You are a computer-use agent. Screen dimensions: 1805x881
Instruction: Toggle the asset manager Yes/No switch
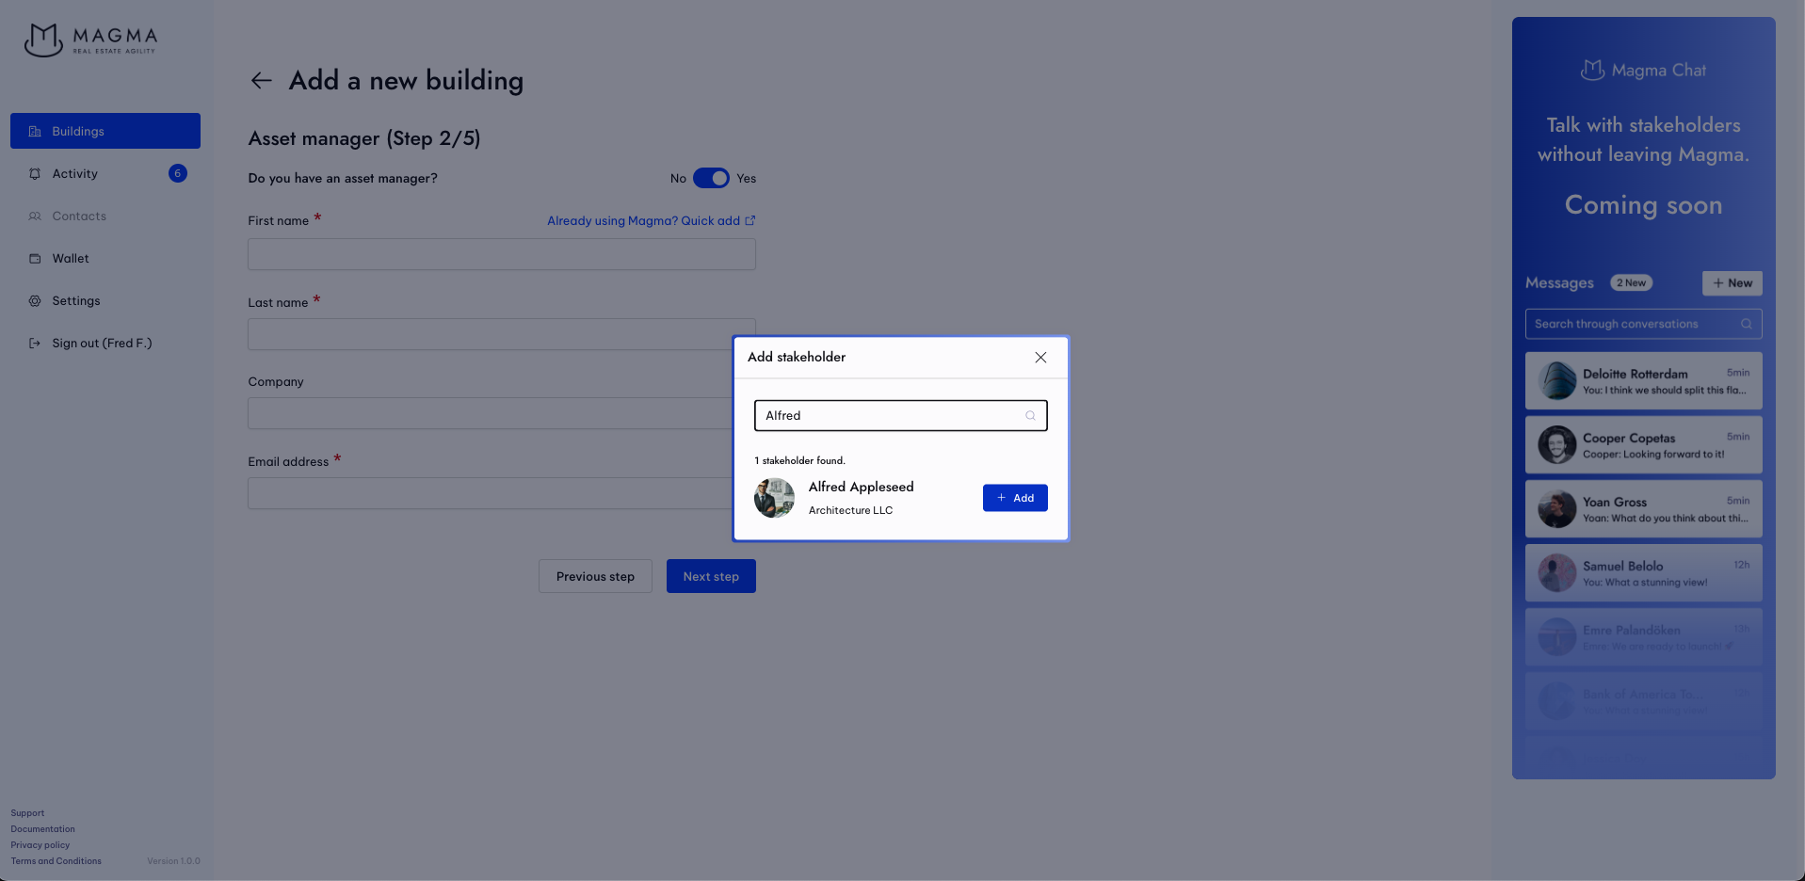711,179
